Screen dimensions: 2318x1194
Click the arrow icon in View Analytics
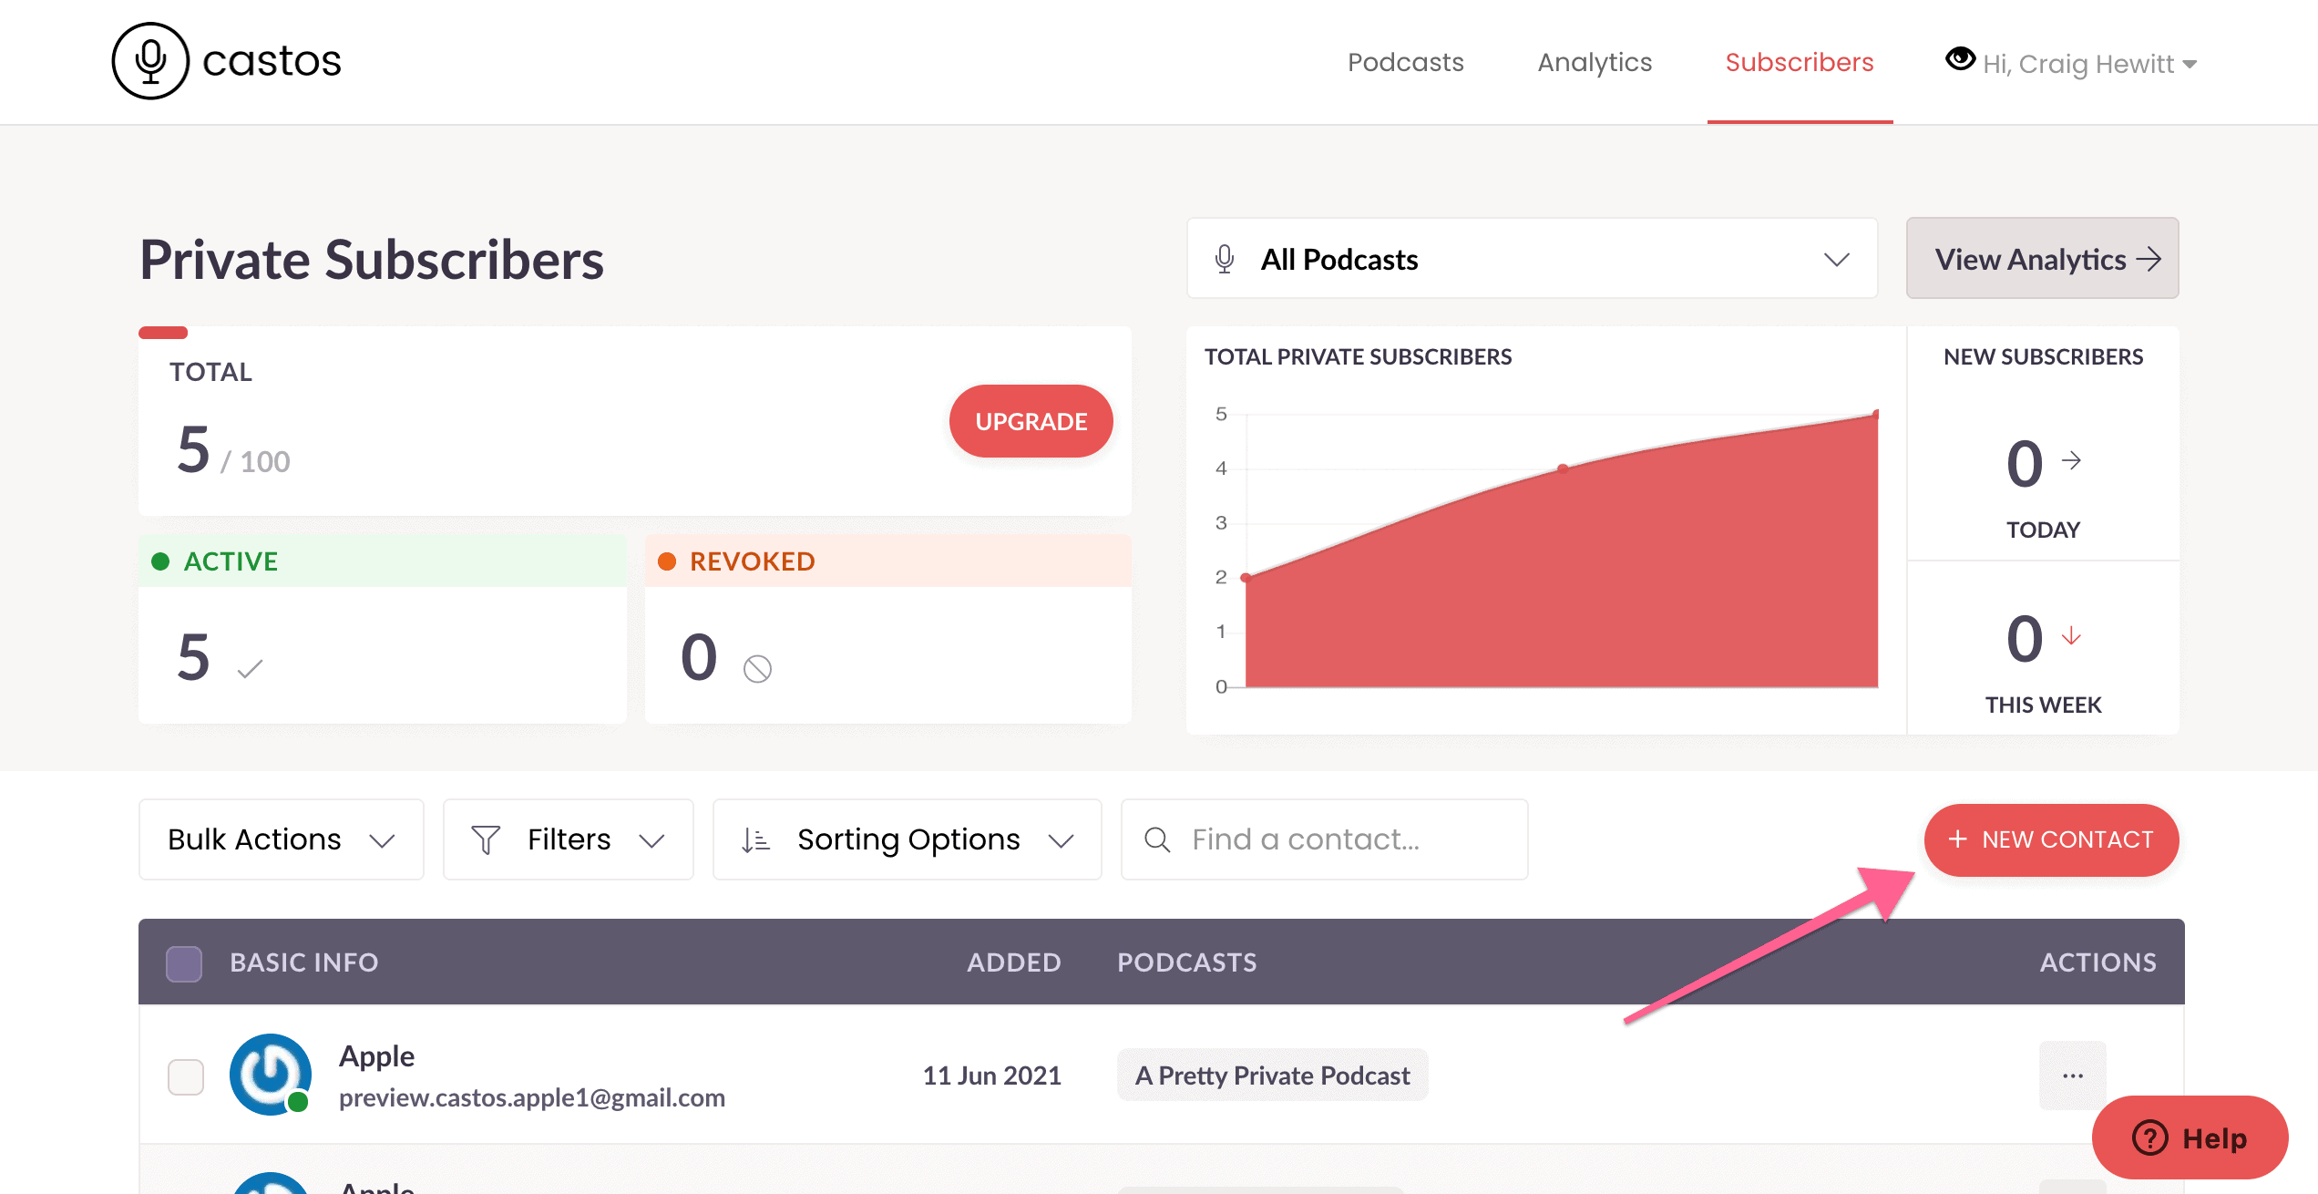pyautogui.click(x=2149, y=259)
